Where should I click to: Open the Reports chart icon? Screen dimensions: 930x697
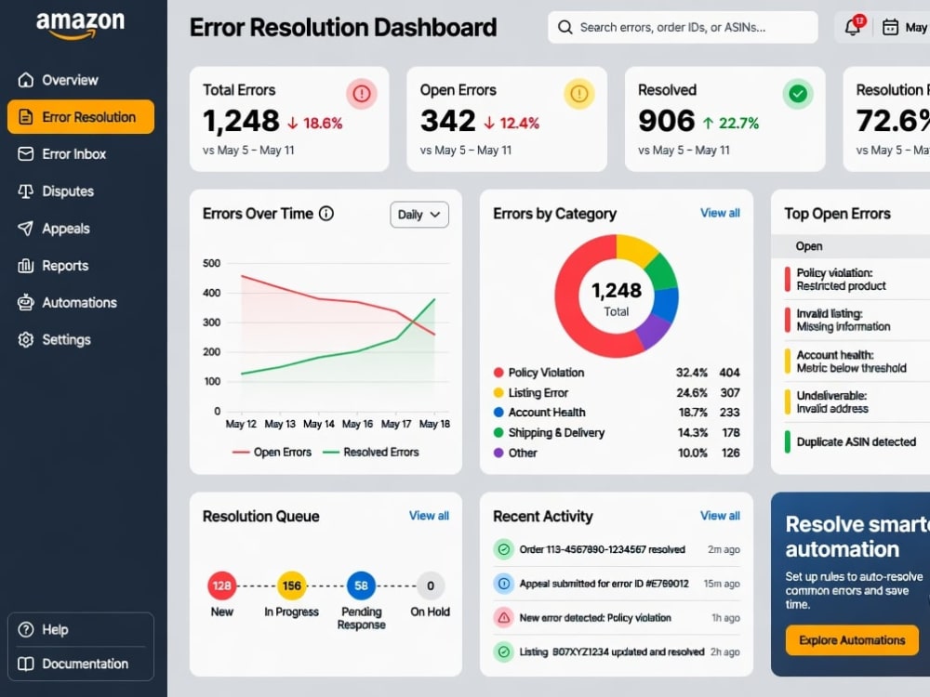(25, 266)
